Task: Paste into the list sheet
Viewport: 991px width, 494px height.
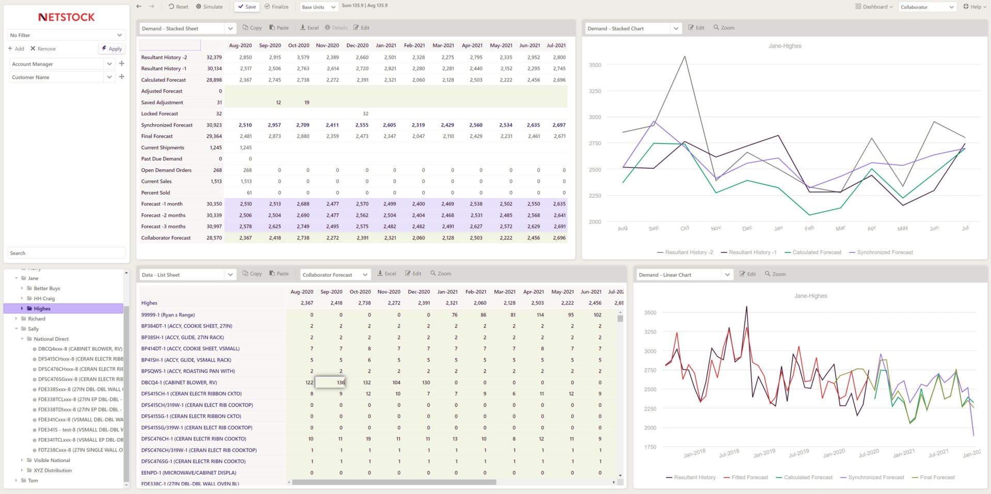Action: click(279, 274)
